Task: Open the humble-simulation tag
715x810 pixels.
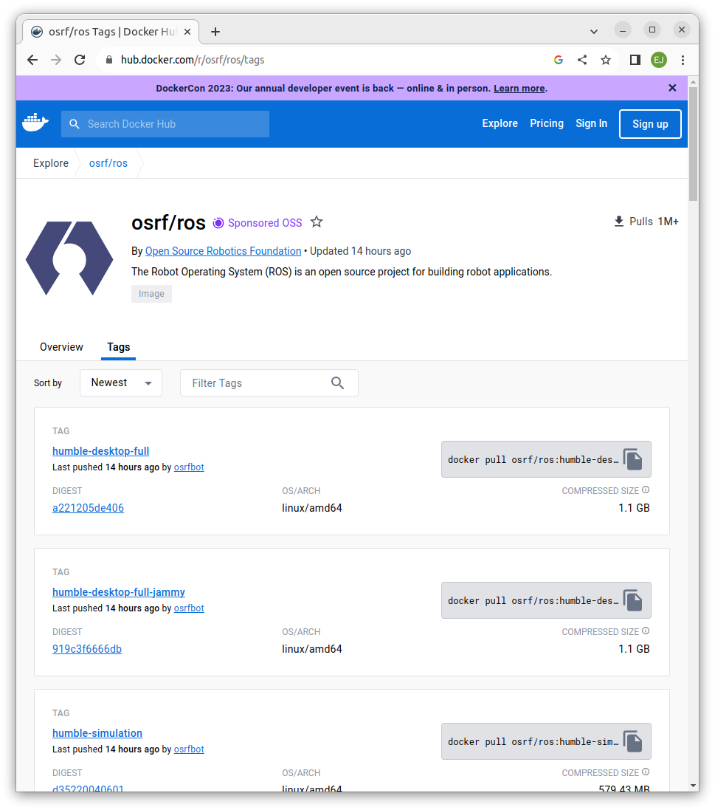Action: coord(97,733)
